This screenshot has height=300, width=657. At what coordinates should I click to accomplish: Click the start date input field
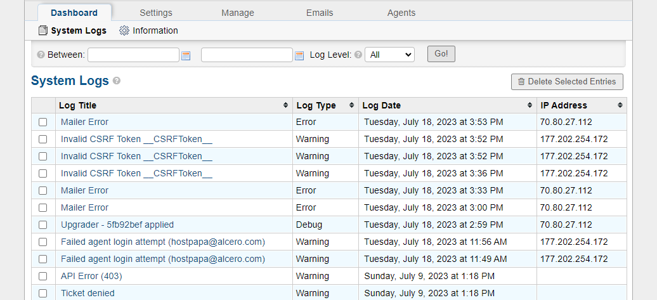pos(133,55)
